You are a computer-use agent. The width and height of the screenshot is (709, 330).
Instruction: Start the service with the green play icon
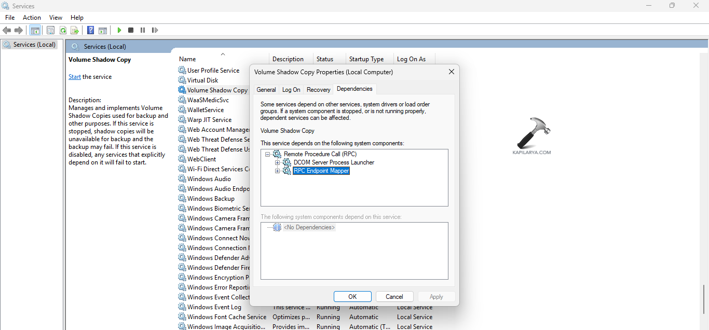(x=119, y=30)
